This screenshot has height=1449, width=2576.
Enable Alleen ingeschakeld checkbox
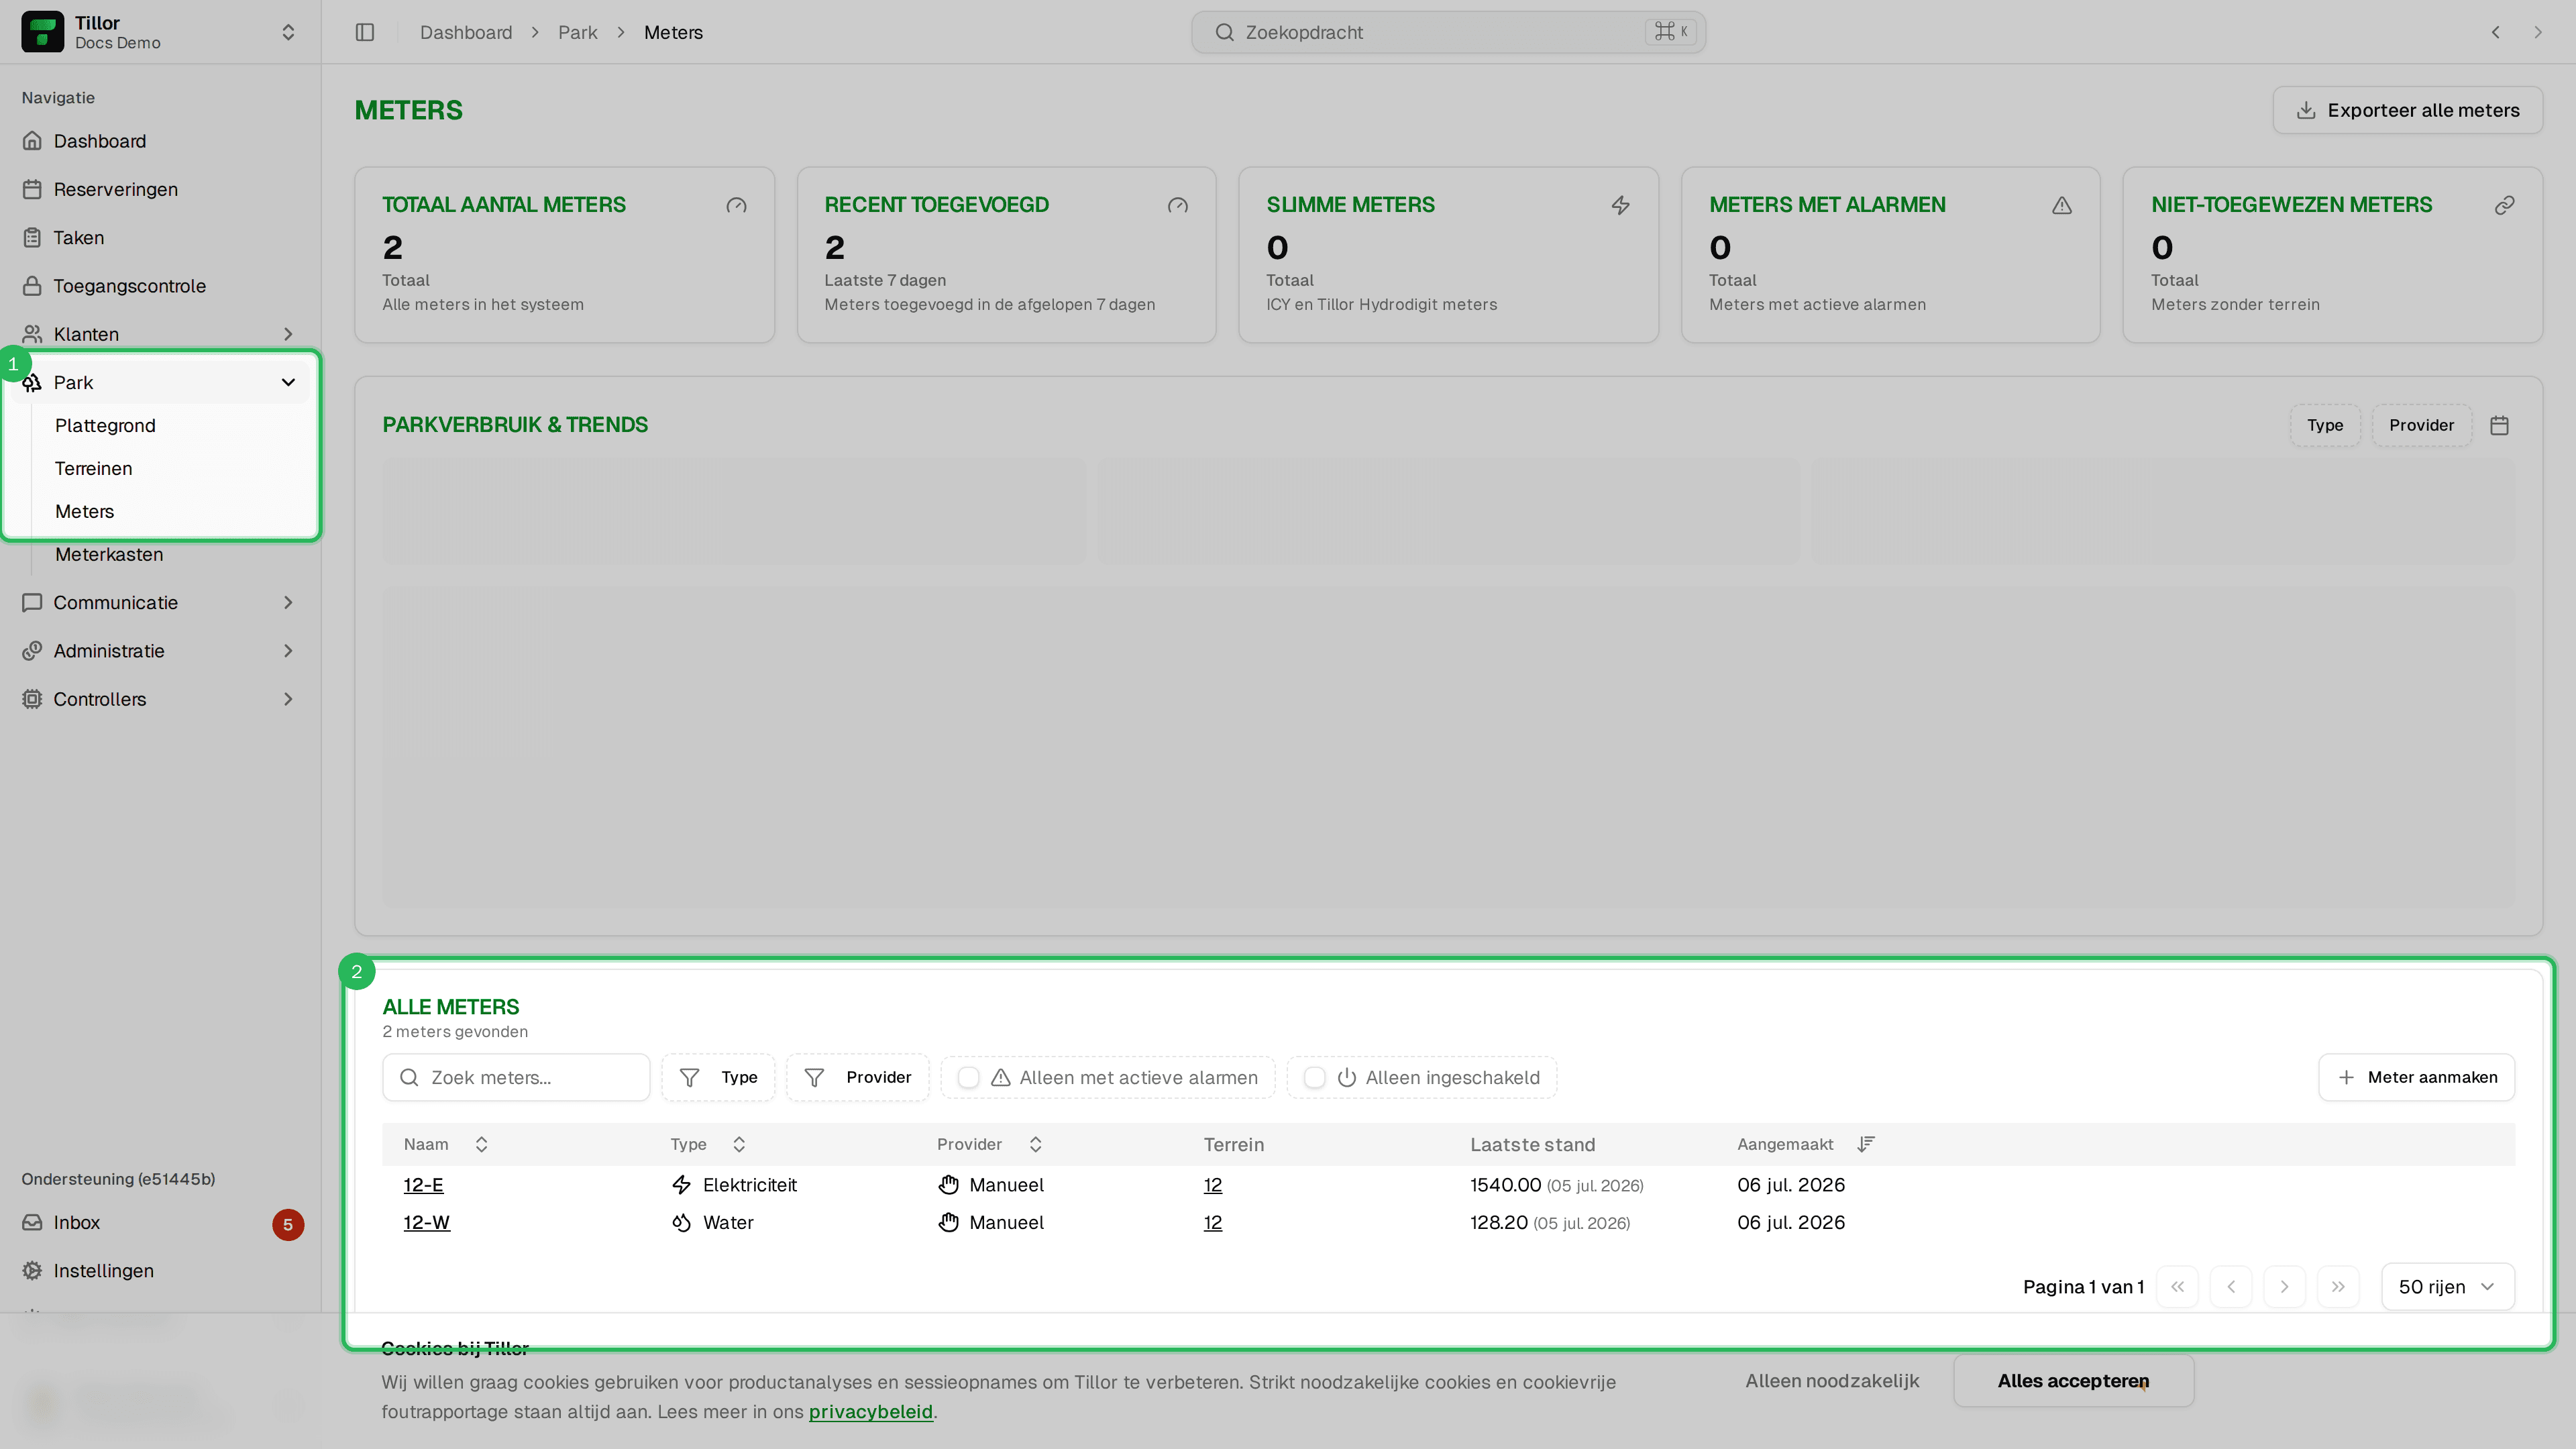pos(1315,1077)
